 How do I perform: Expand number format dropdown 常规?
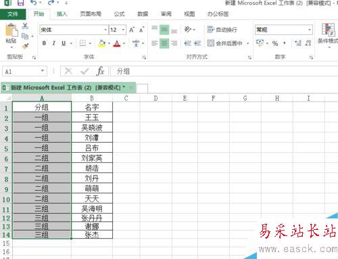point(310,30)
